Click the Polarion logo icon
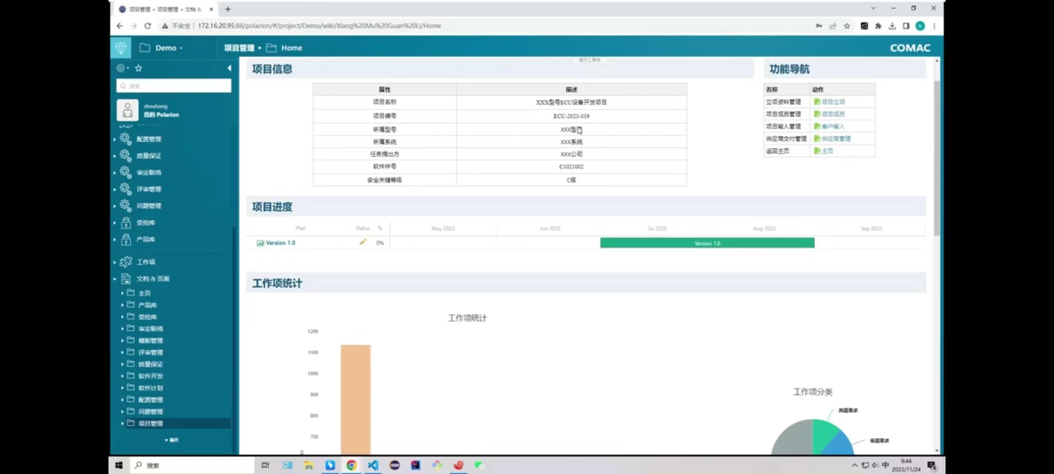The height and width of the screenshot is (474, 1054). point(121,47)
